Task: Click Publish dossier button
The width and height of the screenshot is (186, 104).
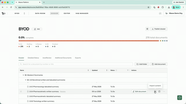Action: [159, 29]
